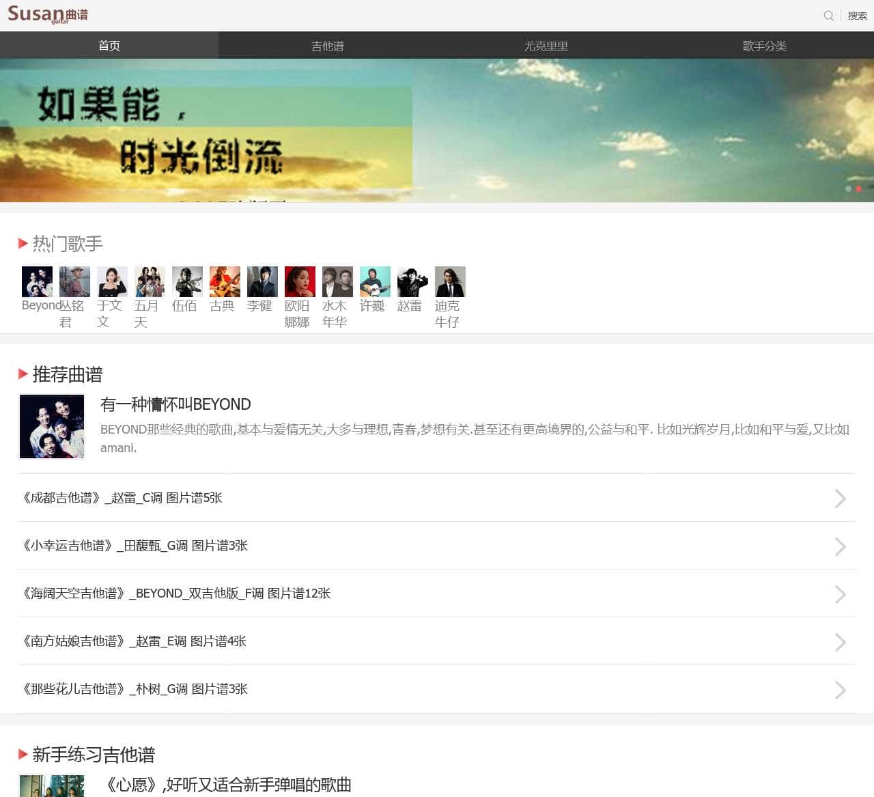Open the Beyond singer photo
The width and height of the screenshot is (874, 797).
[37, 281]
